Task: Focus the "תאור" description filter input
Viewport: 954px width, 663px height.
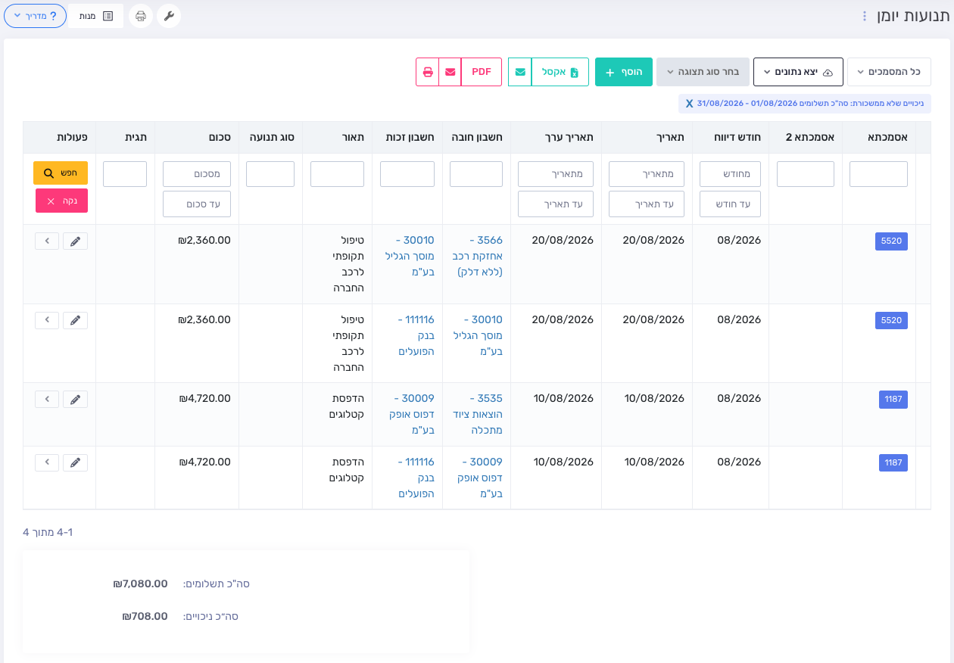Action: pyautogui.click(x=337, y=174)
